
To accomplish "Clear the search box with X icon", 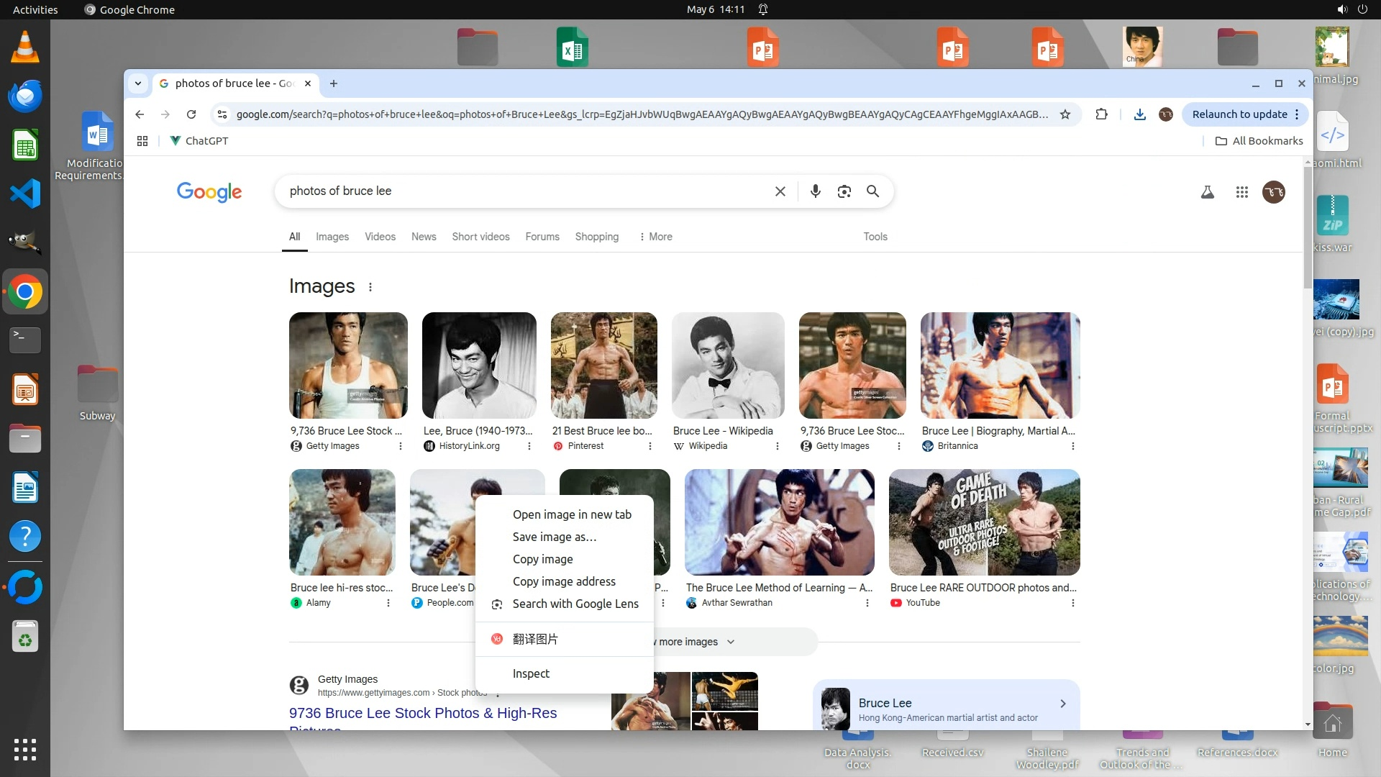I will point(780,191).
